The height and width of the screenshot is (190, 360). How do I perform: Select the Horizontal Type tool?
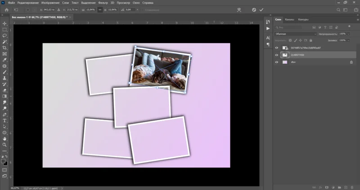(x=4, y=121)
